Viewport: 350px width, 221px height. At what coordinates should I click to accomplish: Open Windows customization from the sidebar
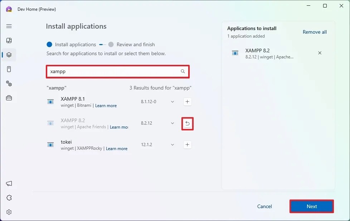click(9, 83)
